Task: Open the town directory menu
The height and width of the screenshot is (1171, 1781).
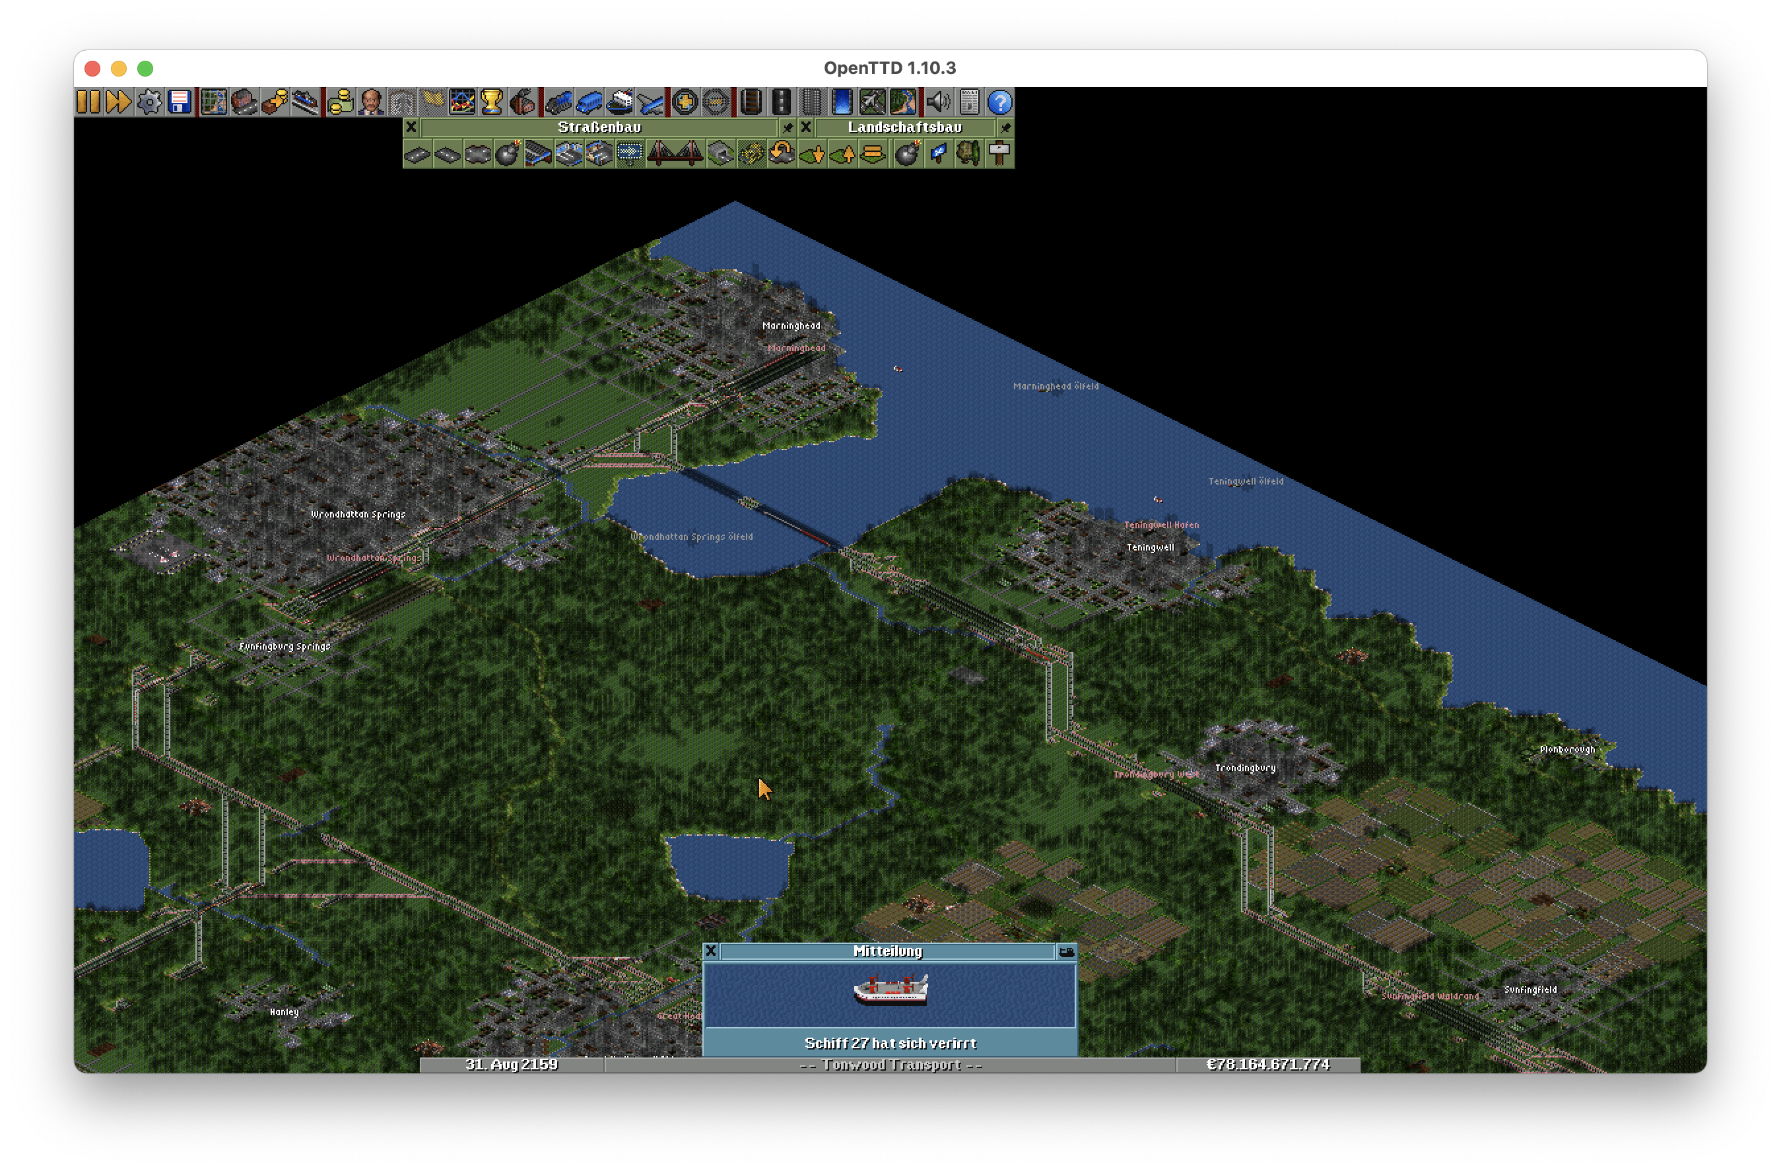Action: click(x=244, y=102)
